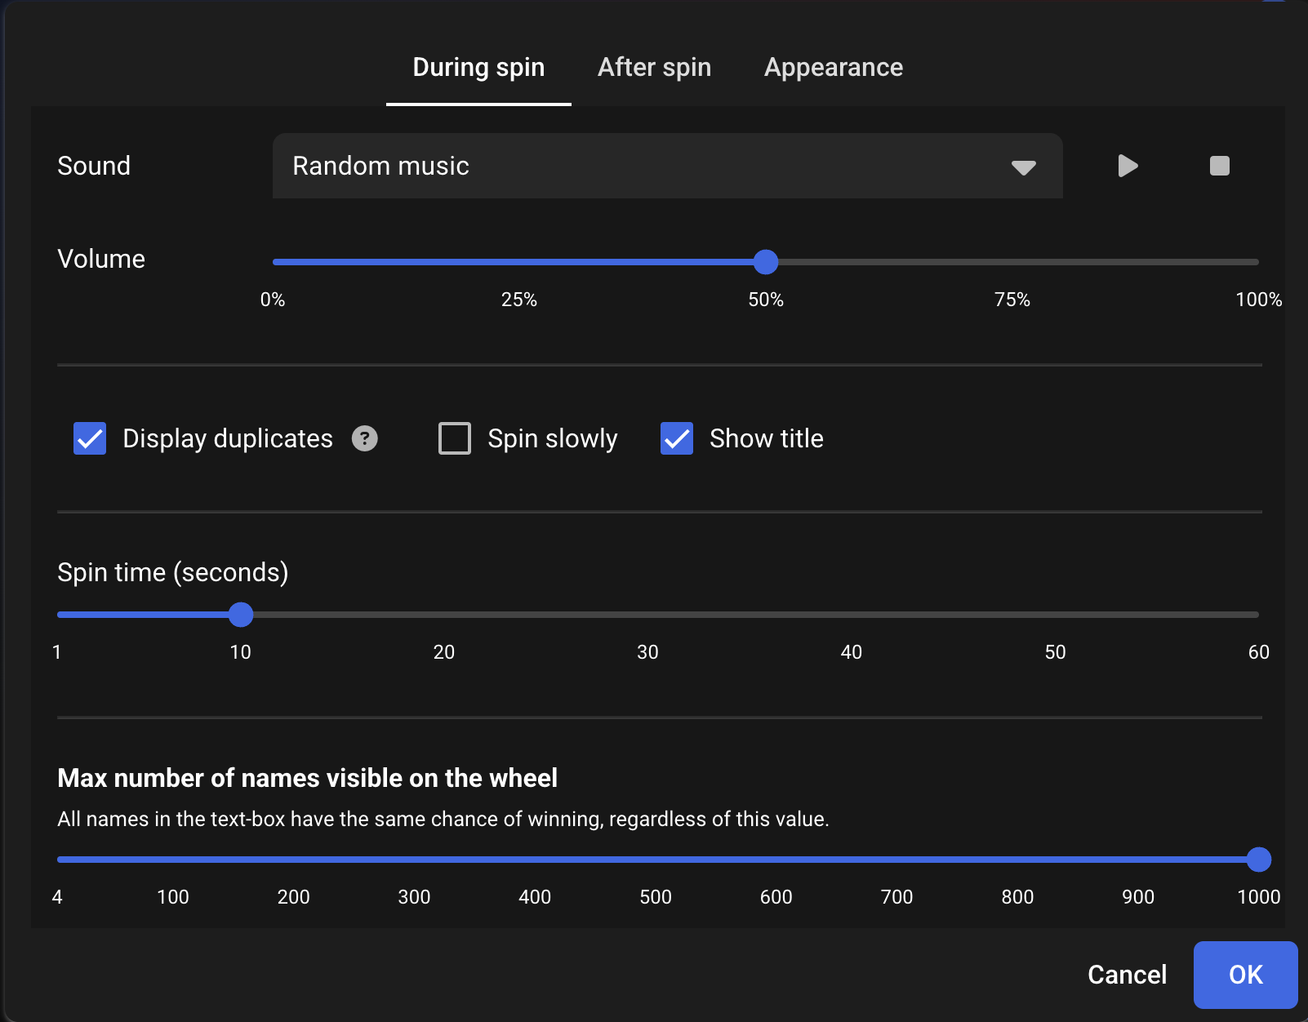Click the Spin time slider handle
The height and width of the screenshot is (1022, 1308).
pos(241,615)
